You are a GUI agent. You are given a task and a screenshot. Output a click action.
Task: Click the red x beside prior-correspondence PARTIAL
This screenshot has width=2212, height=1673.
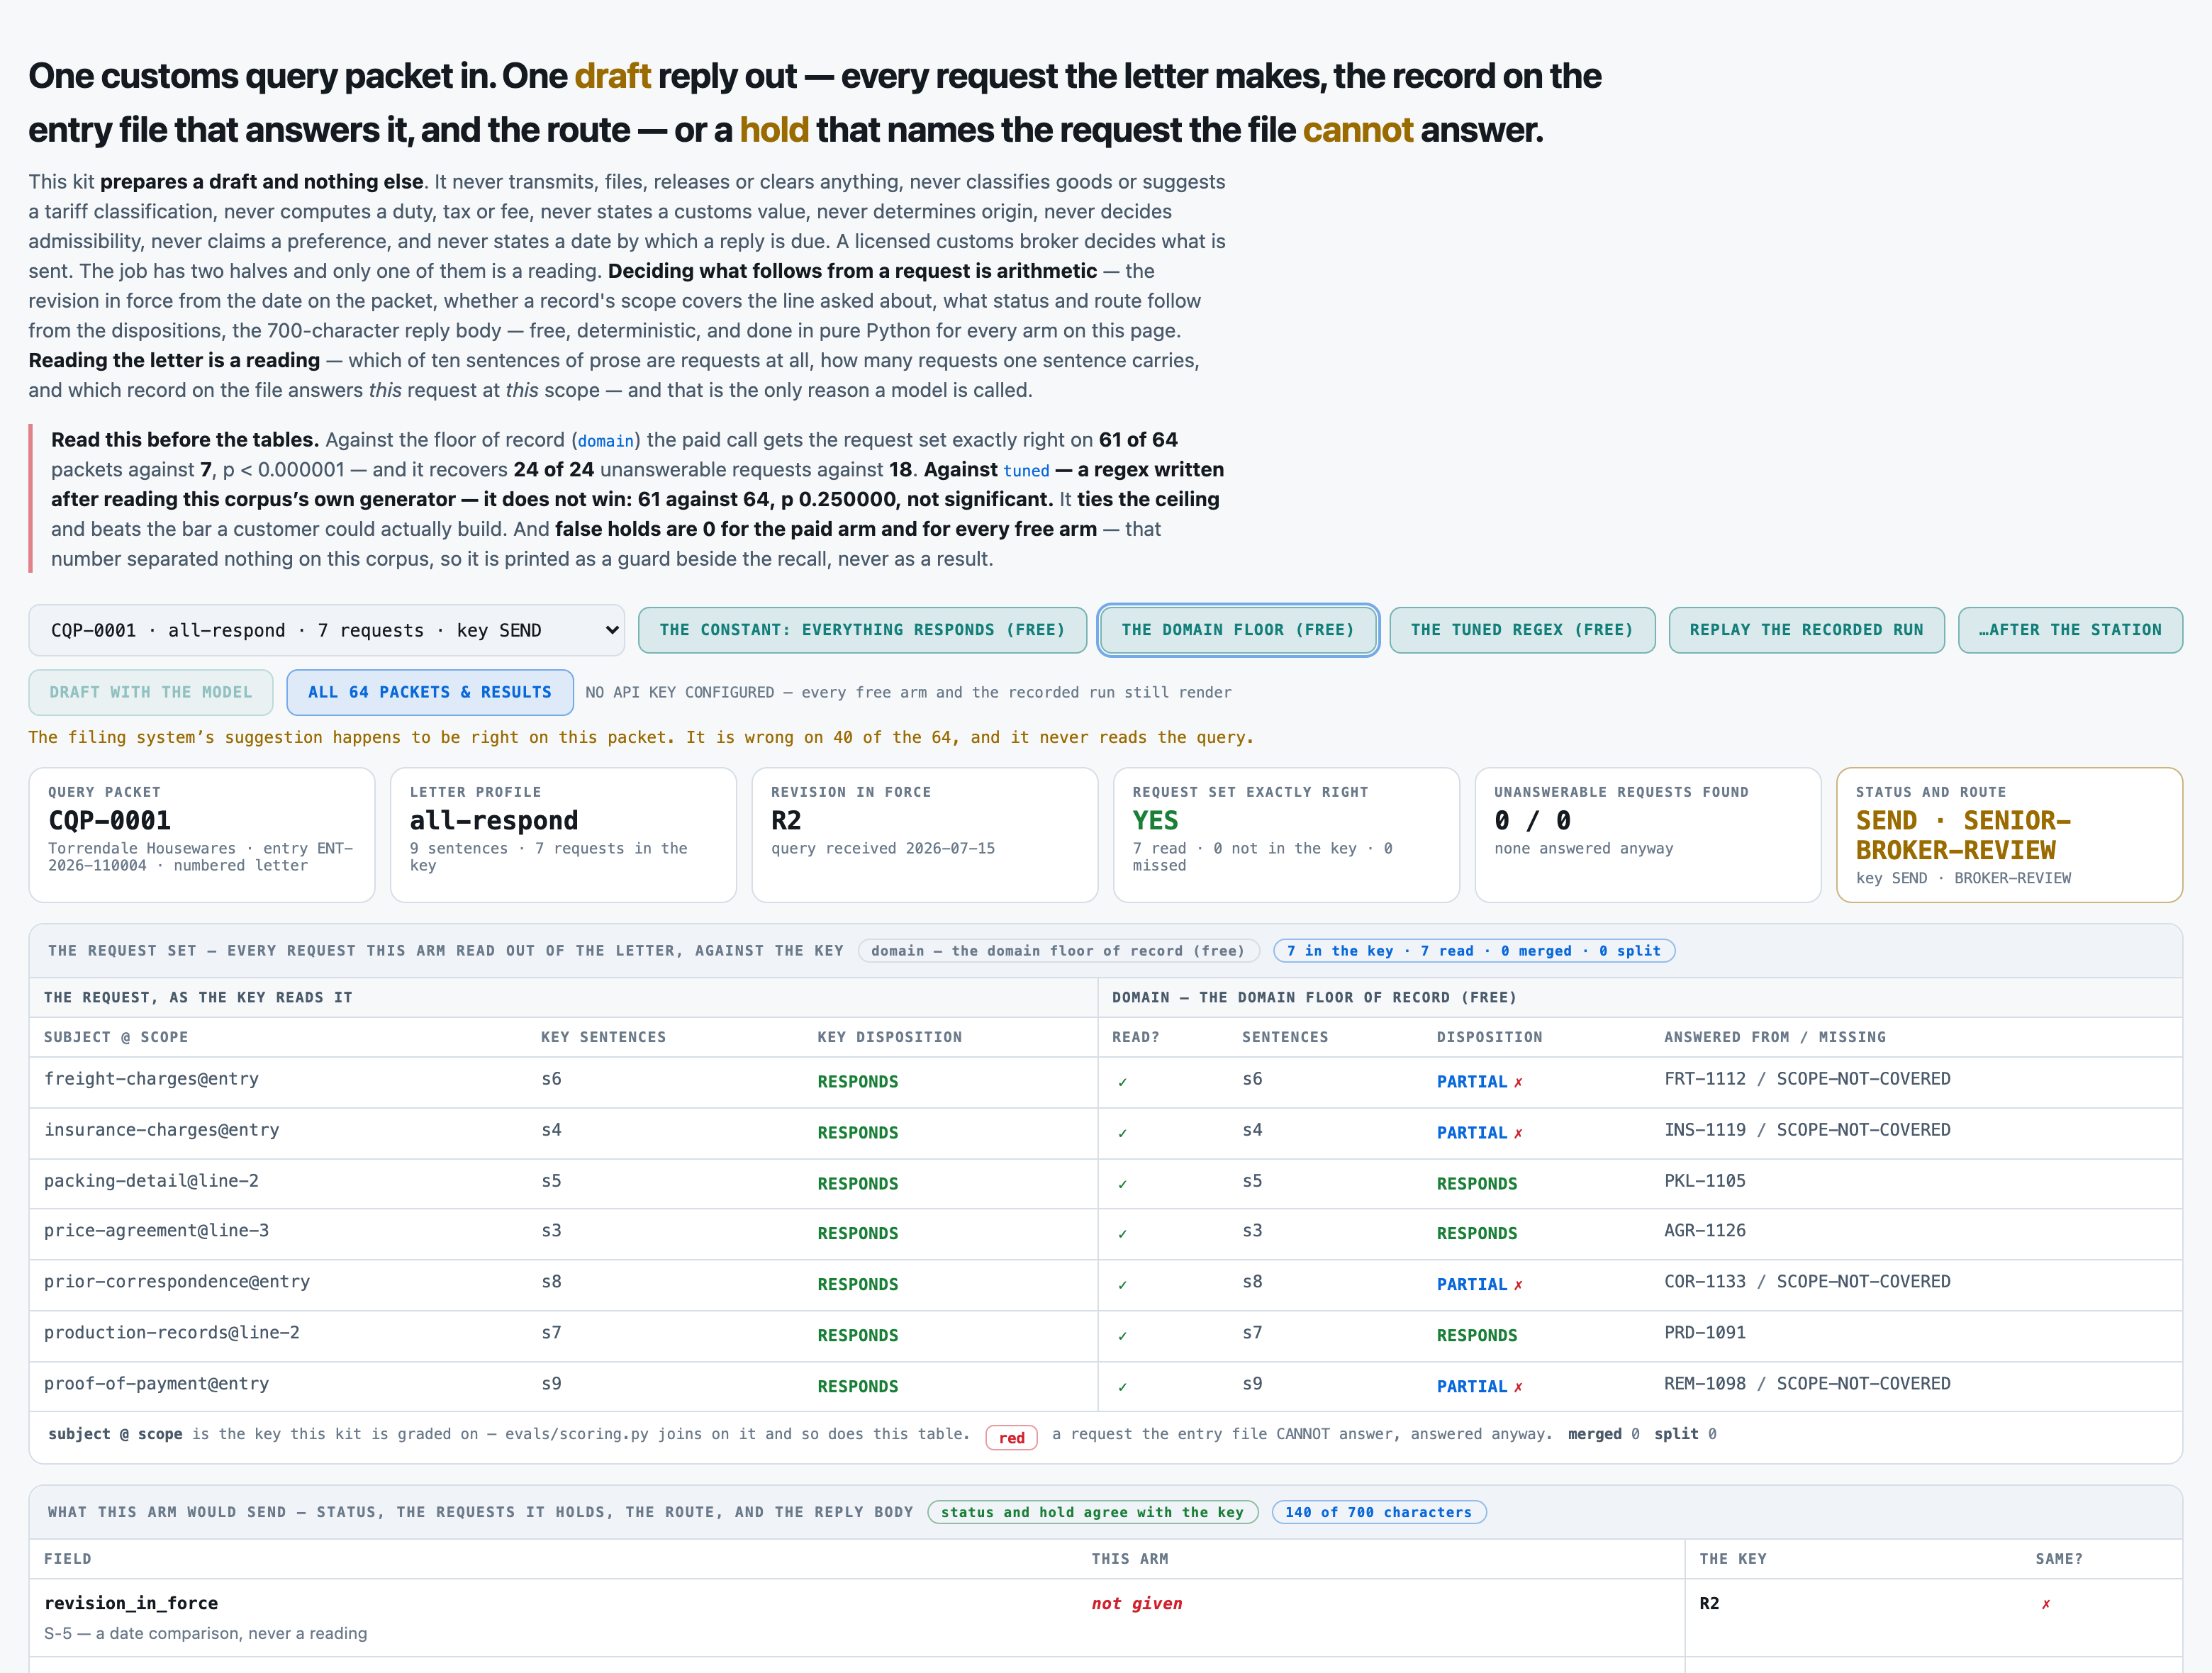click(1518, 1285)
